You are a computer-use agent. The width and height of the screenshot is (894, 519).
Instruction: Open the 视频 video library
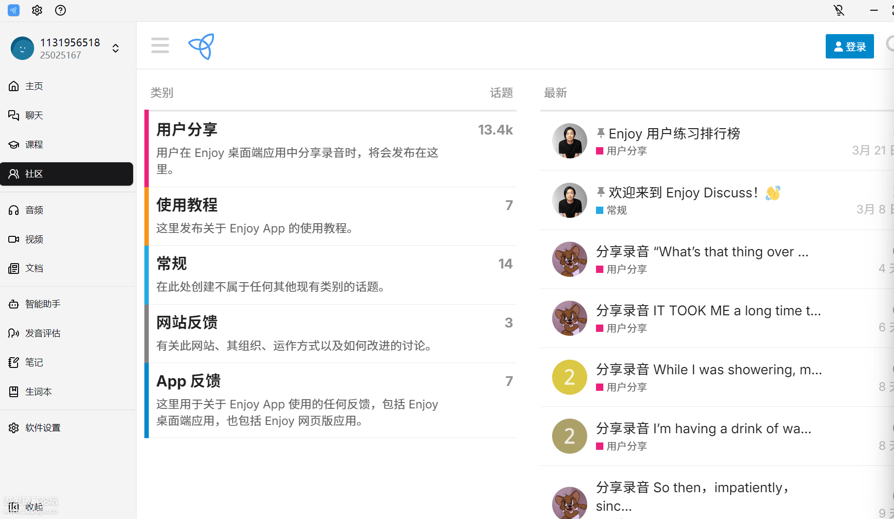[x=34, y=239]
